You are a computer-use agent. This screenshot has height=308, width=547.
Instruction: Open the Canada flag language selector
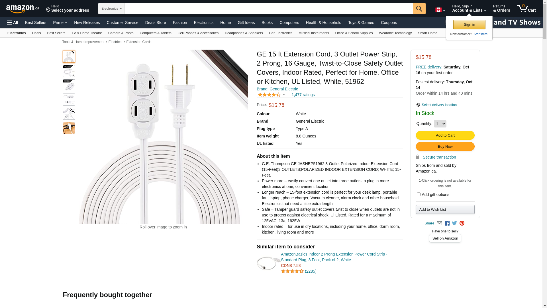(x=440, y=10)
